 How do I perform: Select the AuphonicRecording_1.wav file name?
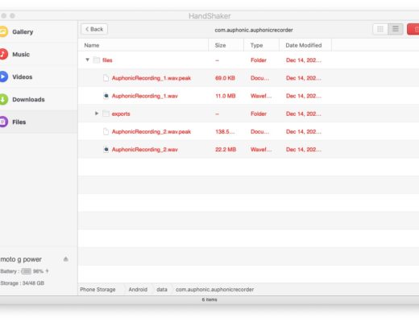[x=145, y=96]
